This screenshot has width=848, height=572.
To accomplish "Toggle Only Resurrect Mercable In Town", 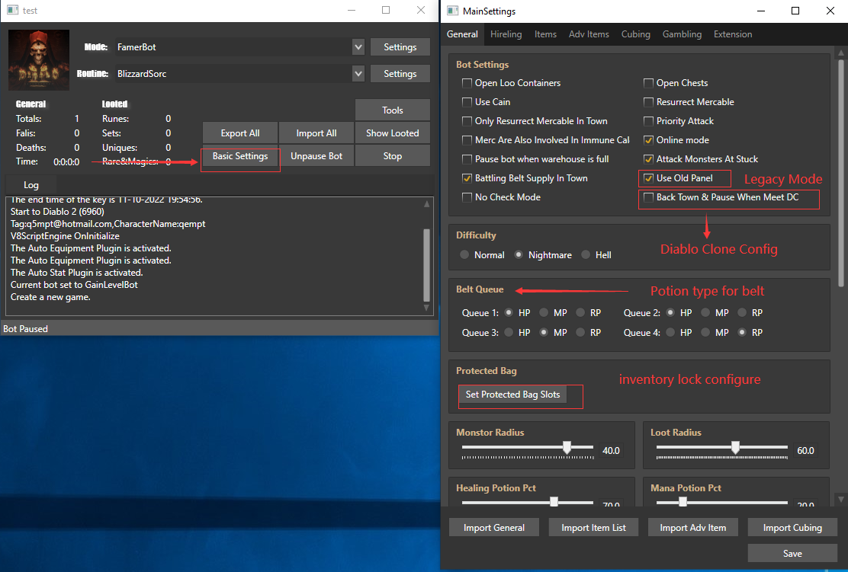I will click(467, 121).
